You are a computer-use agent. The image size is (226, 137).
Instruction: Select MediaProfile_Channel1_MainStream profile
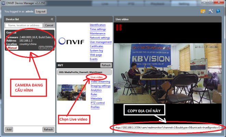point(85,72)
